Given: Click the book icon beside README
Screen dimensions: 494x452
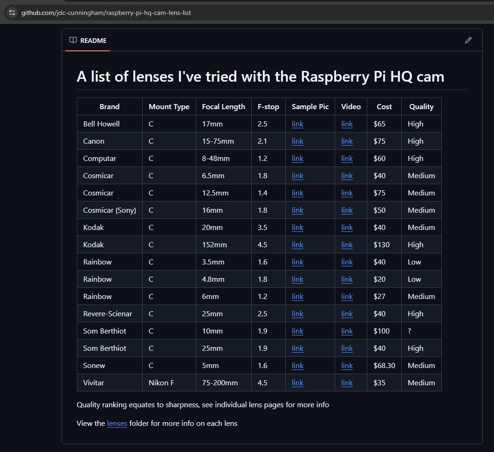Looking at the screenshot, I should pyautogui.click(x=73, y=40).
